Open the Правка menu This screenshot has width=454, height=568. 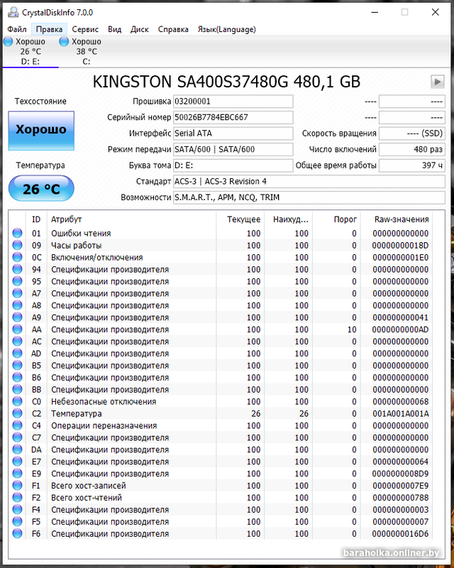(49, 29)
